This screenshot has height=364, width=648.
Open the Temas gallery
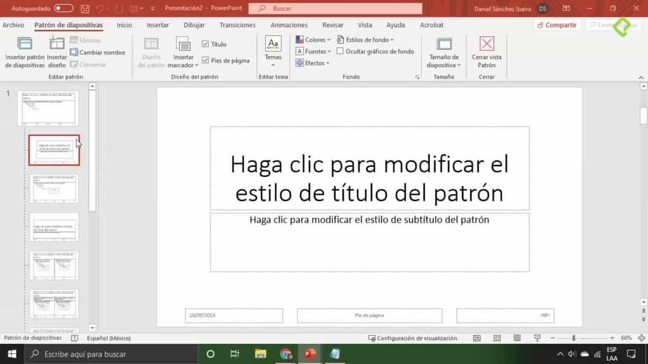pos(273,52)
